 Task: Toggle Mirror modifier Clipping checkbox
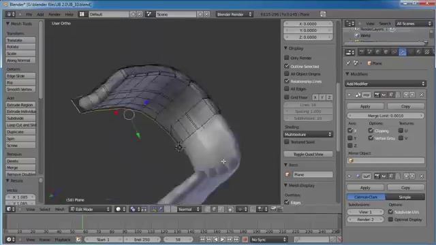tap(371, 130)
